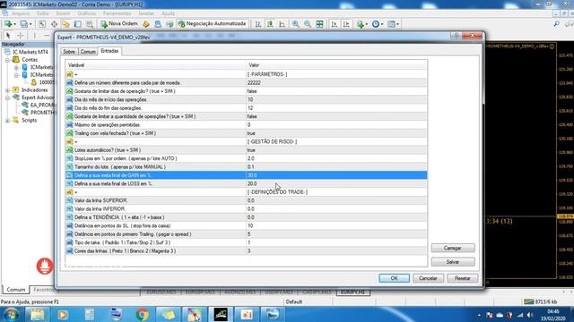Open the Inserir menu
Image resolution: width=574 pixels, height=322 pixels.
click(x=63, y=13)
